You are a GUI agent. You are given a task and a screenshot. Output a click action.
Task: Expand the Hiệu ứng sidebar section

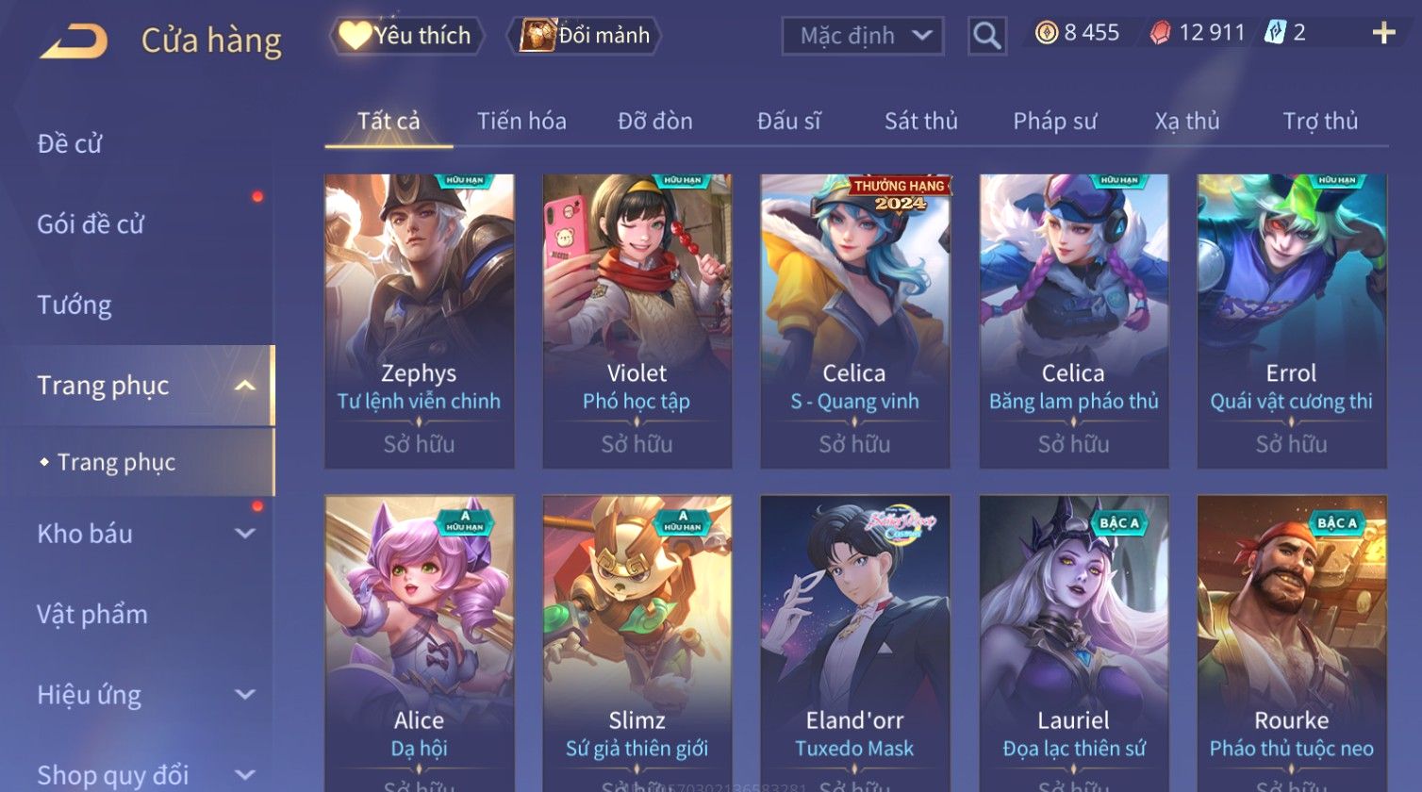click(245, 695)
